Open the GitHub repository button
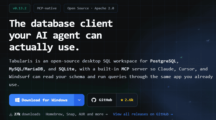 (x=102, y=100)
